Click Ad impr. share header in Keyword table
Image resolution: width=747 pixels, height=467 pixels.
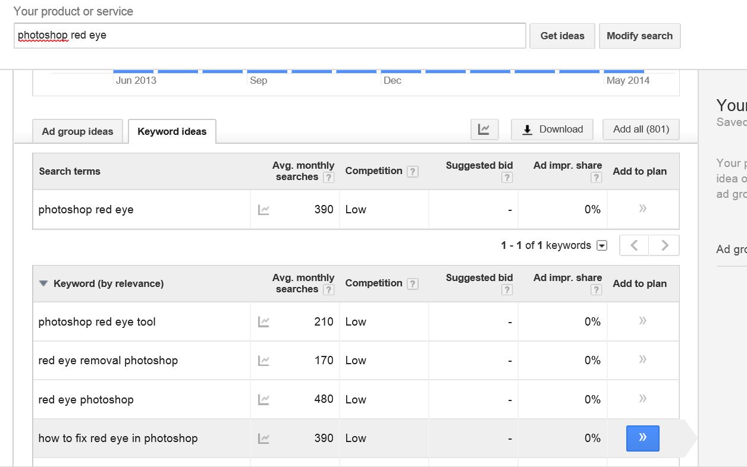coord(567,277)
